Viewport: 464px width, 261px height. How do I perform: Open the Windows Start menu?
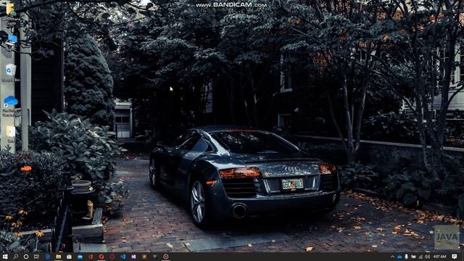(x=5, y=257)
